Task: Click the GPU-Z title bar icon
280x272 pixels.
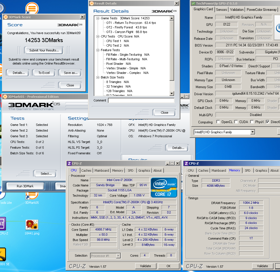Action: tap(193, 3)
